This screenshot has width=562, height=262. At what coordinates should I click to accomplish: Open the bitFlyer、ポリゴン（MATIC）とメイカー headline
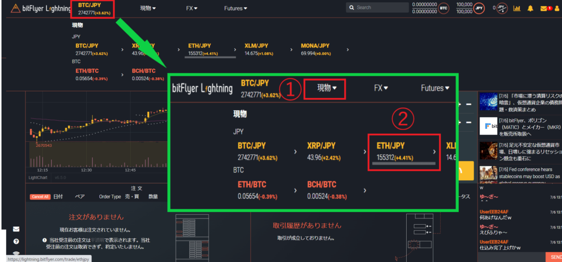tap(530, 127)
